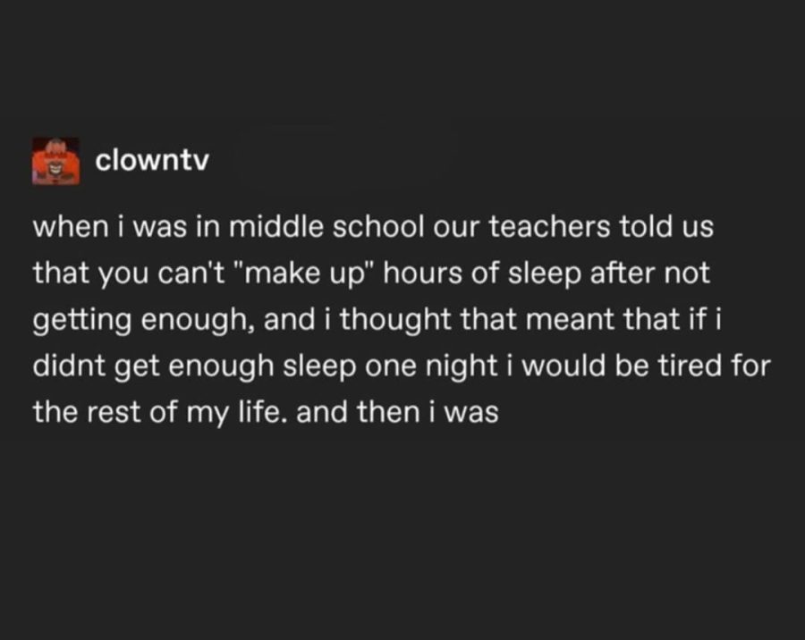Image resolution: width=805 pixels, height=640 pixels.
Task: Click the ending phrase "and then i was"
Action: click(397, 412)
